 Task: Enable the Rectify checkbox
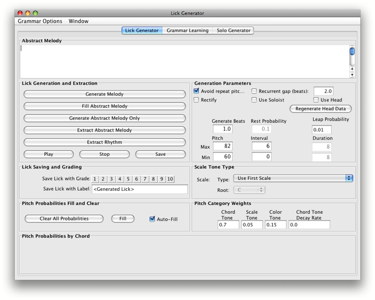tap(196, 100)
